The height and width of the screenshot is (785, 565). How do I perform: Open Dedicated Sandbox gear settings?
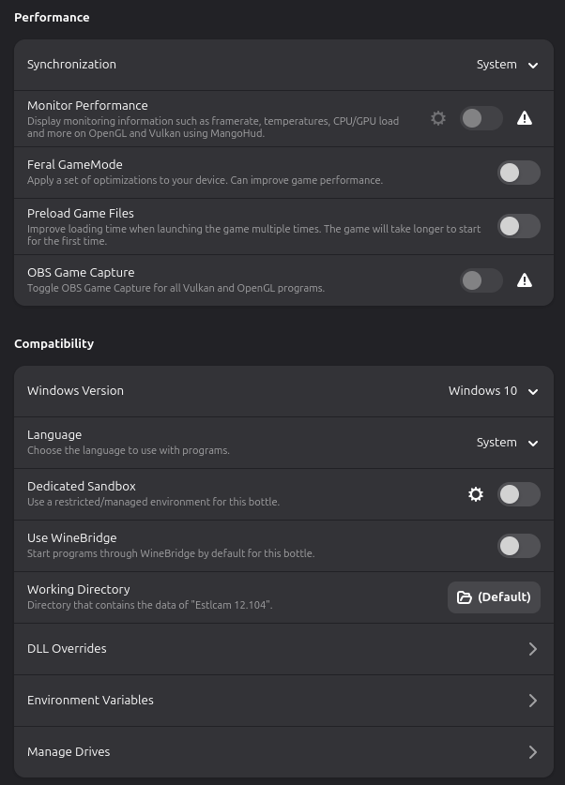click(x=476, y=494)
